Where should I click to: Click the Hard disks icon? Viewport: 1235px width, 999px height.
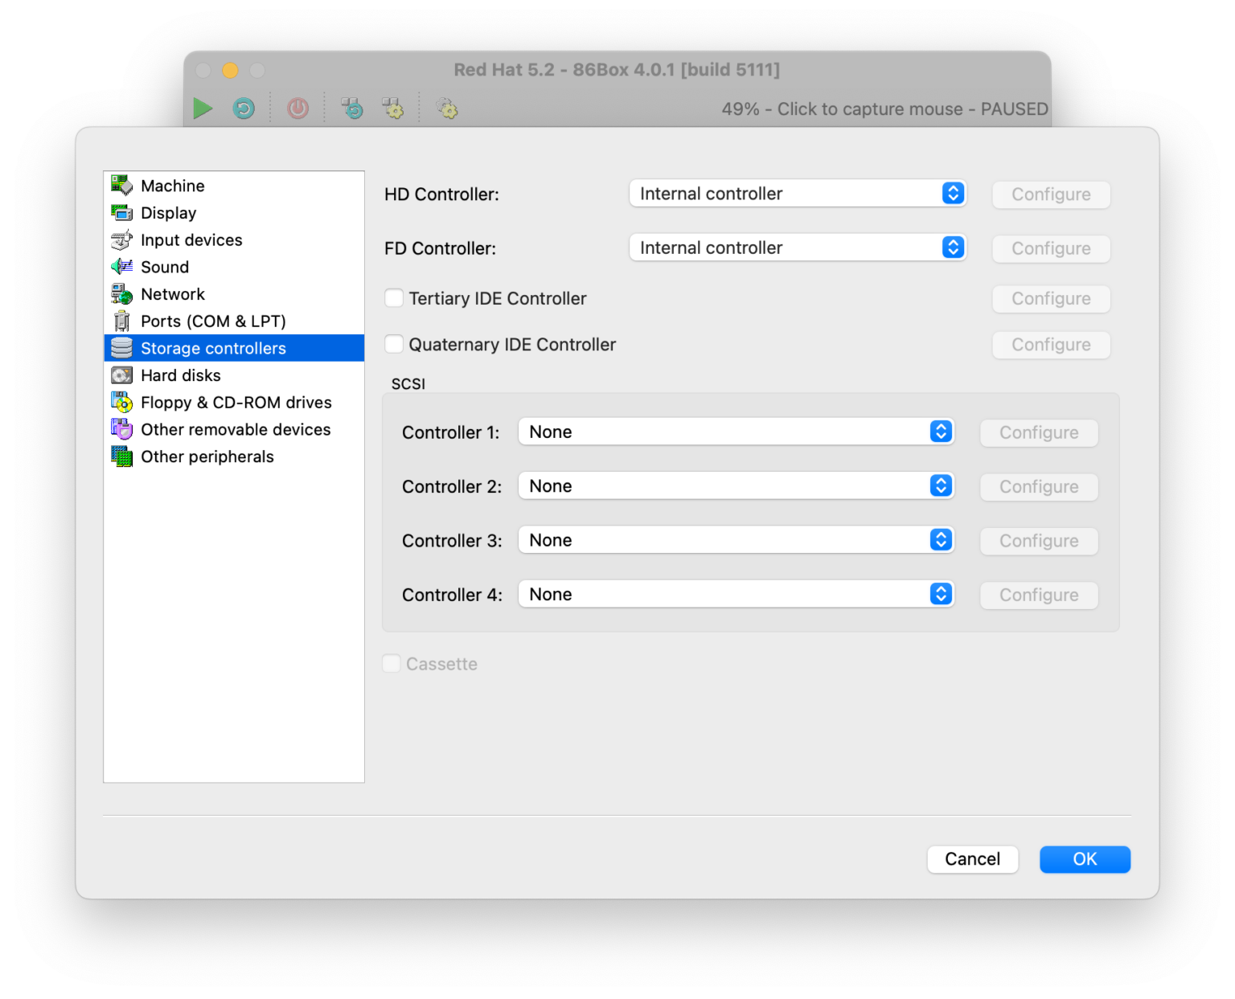[121, 375]
